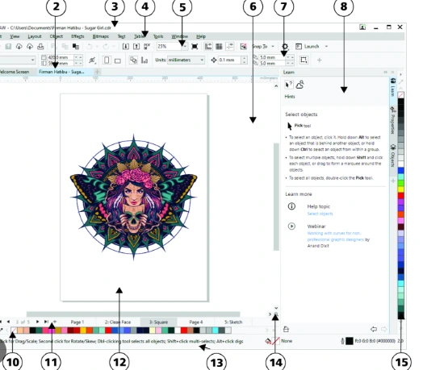
Task: Go to the last page icon
Action: (x=46, y=322)
